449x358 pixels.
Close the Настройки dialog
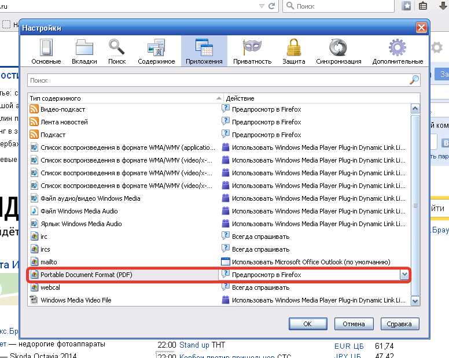pyautogui.click(x=421, y=28)
